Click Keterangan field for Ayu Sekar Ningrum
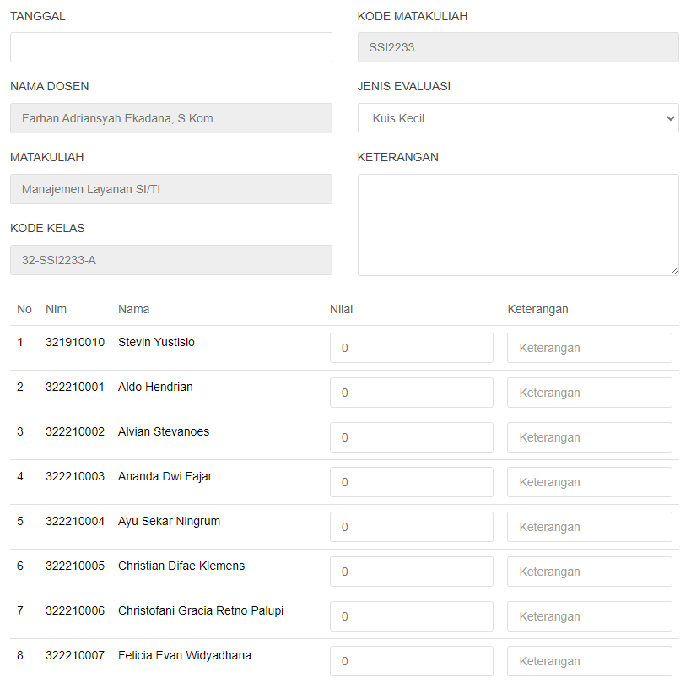Viewport: 691px width, 683px height. pyautogui.click(x=589, y=527)
